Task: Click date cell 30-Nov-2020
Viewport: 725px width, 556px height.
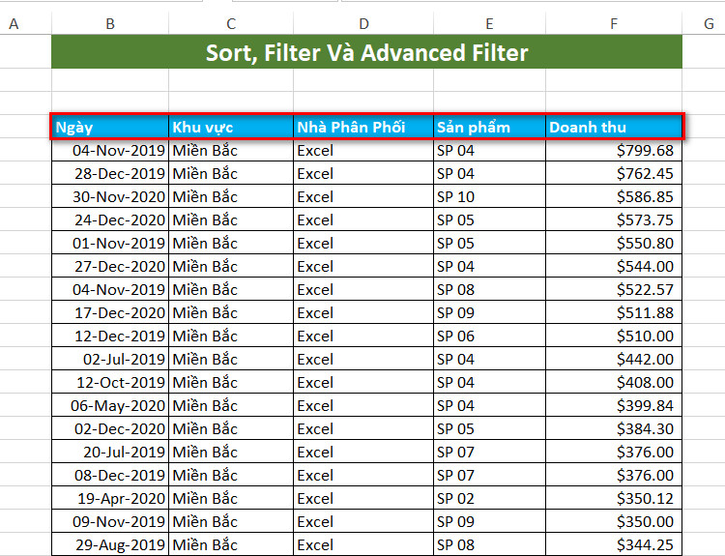Action: [110, 196]
